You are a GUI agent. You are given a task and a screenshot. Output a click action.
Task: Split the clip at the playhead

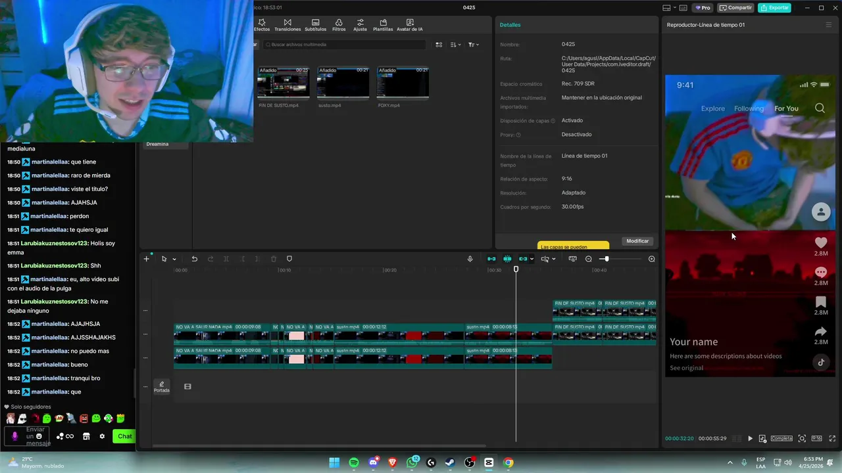point(226,259)
